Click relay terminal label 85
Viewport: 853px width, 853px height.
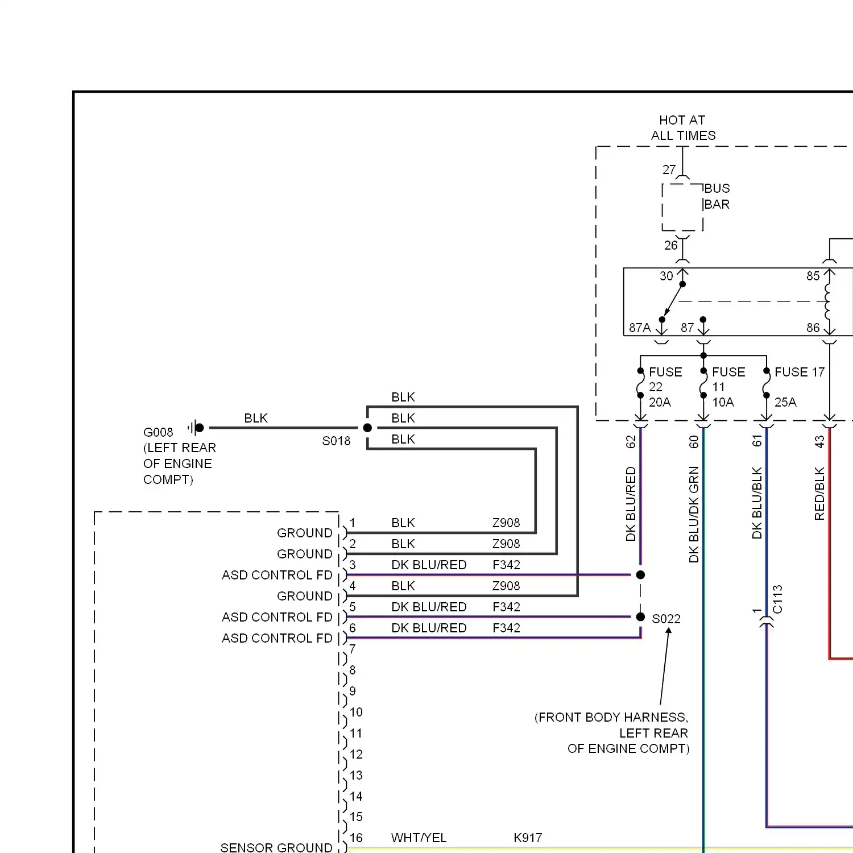click(x=813, y=276)
